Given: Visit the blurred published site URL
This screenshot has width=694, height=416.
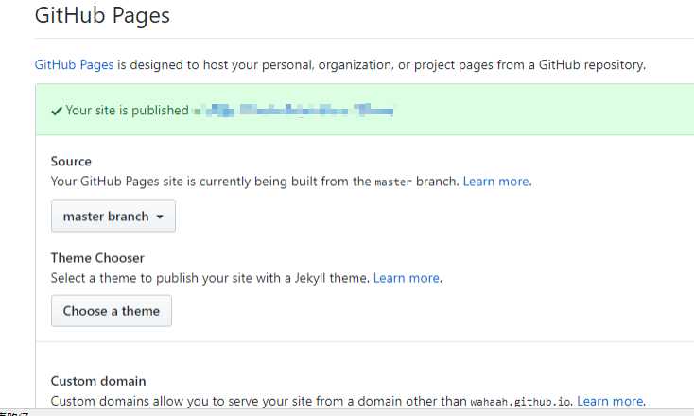Looking at the screenshot, I should click(293, 111).
